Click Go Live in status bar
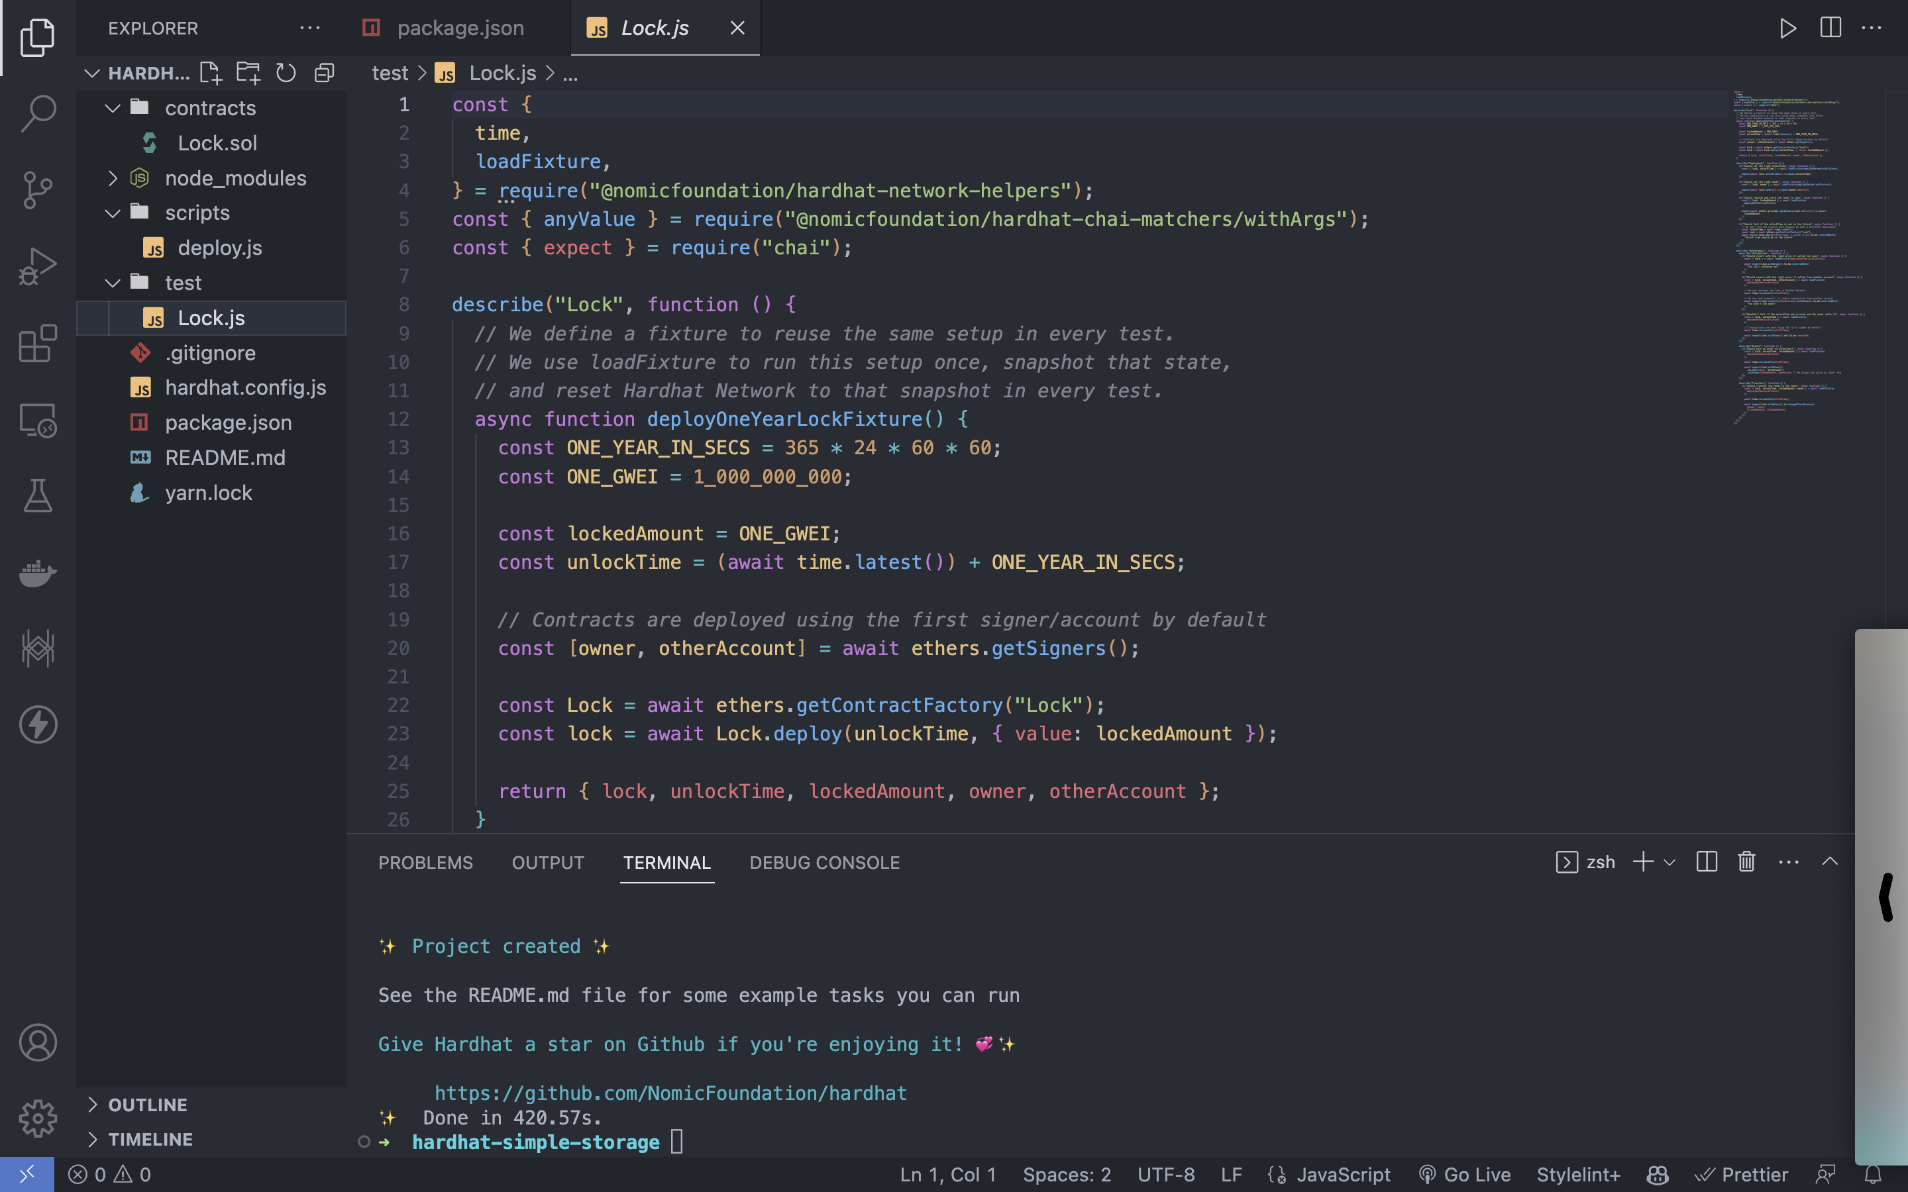The height and width of the screenshot is (1192, 1908). click(1465, 1175)
